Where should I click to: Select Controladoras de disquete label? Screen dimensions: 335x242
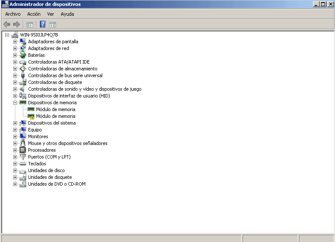click(55, 82)
